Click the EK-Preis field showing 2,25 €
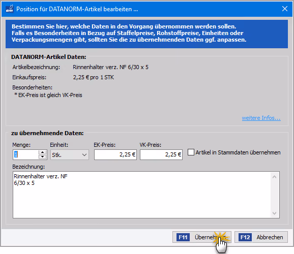This screenshot has height=254, width=294. 115,155
